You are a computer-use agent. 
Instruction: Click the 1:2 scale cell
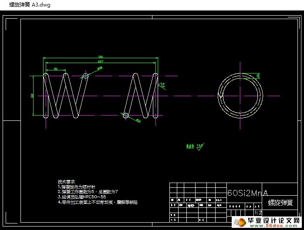click(x=258, y=213)
